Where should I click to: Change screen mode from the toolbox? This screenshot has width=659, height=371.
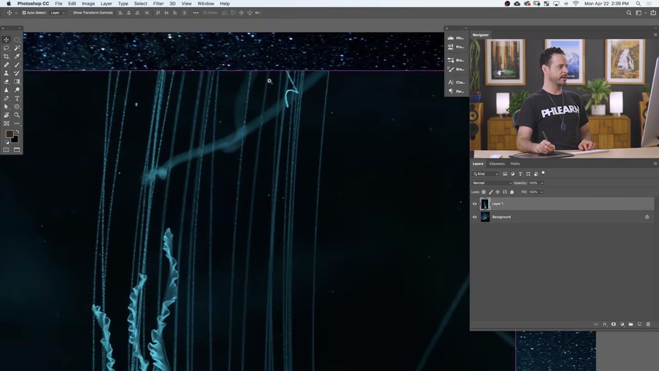17,150
